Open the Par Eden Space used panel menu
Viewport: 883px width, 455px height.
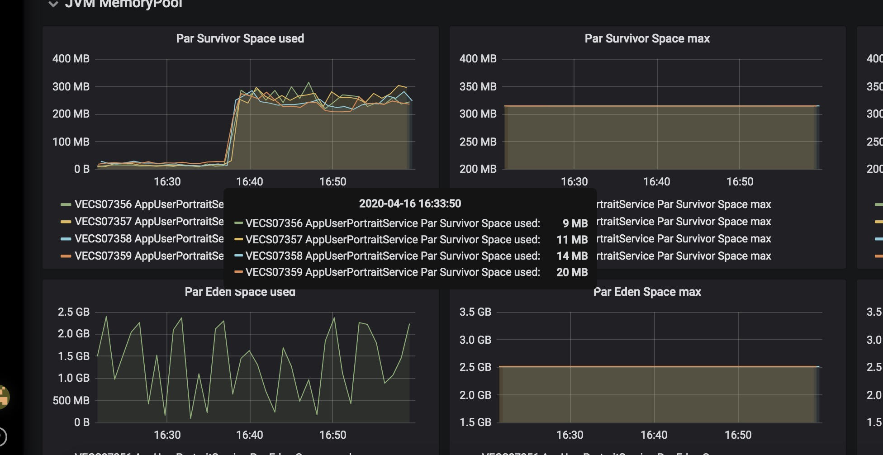point(240,292)
